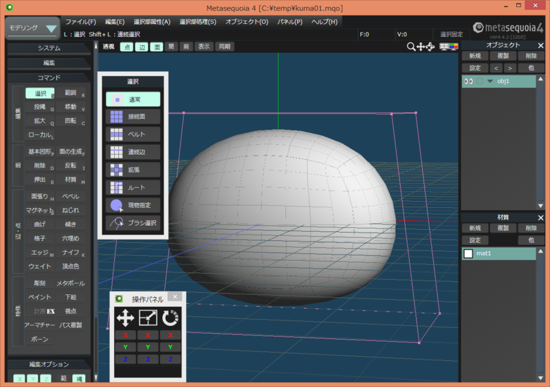Open the 選択部属性(A) menu
The height and width of the screenshot is (387, 550).
[x=152, y=22]
